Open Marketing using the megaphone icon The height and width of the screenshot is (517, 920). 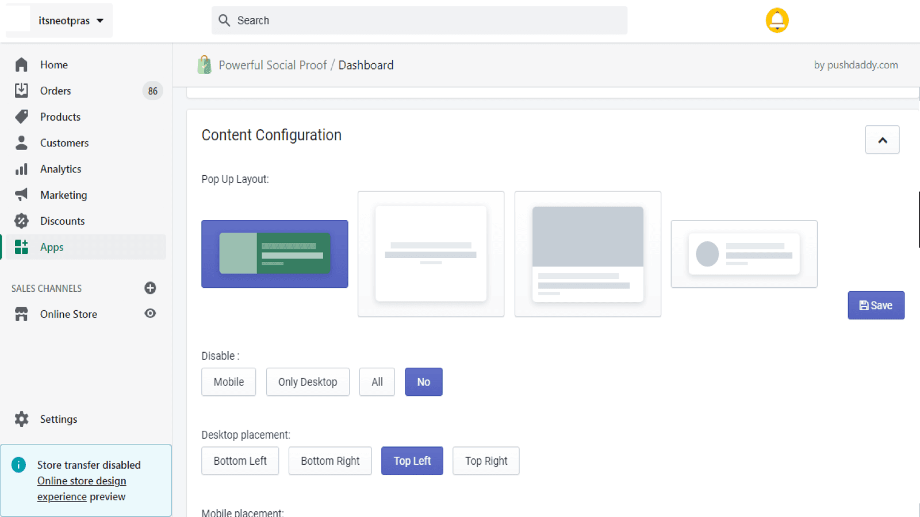coord(21,195)
